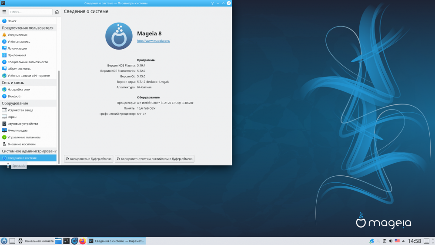Select Приложения in the sidebar
The height and width of the screenshot is (245, 435).
click(28, 55)
